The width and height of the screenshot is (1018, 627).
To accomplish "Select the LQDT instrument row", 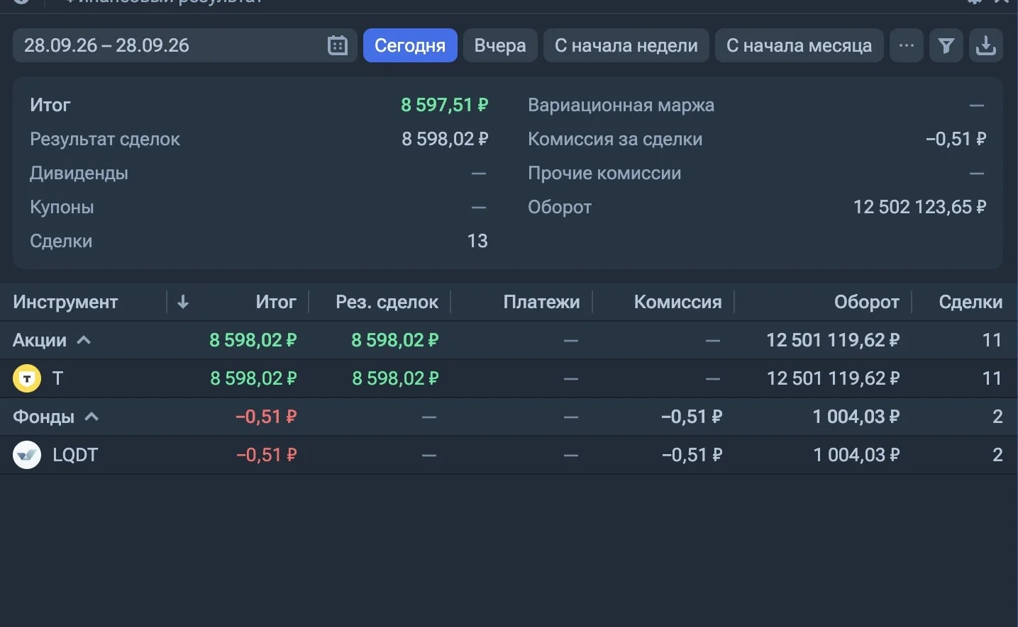I will click(x=509, y=455).
